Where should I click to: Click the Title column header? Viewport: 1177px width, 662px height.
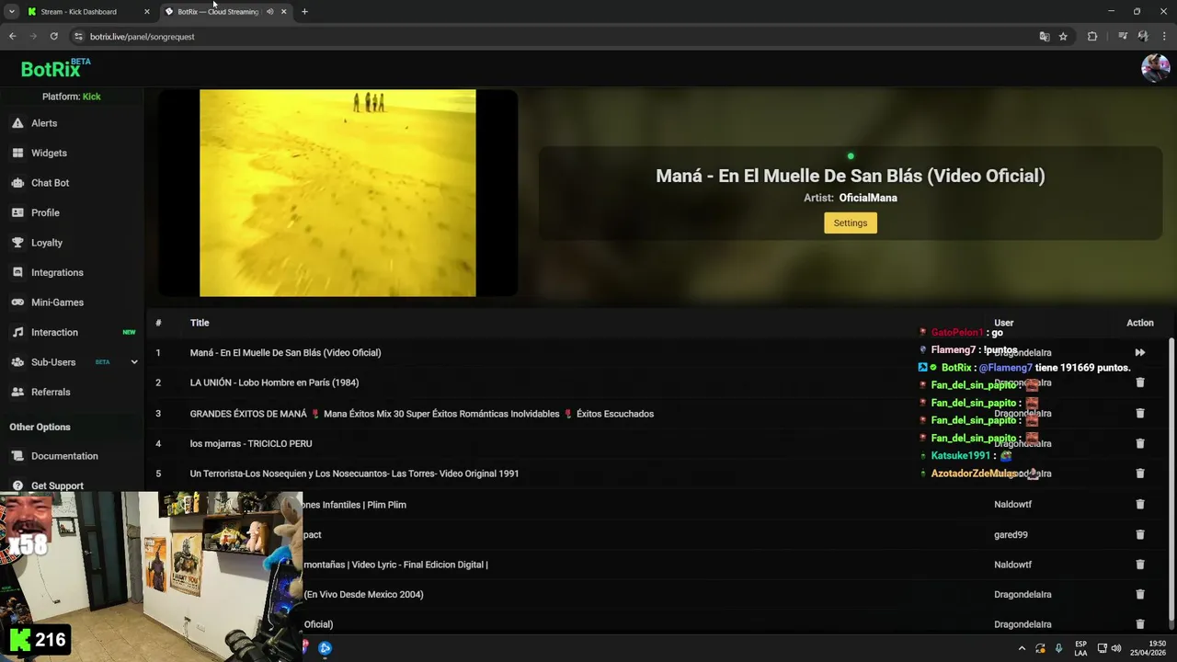pyautogui.click(x=200, y=323)
